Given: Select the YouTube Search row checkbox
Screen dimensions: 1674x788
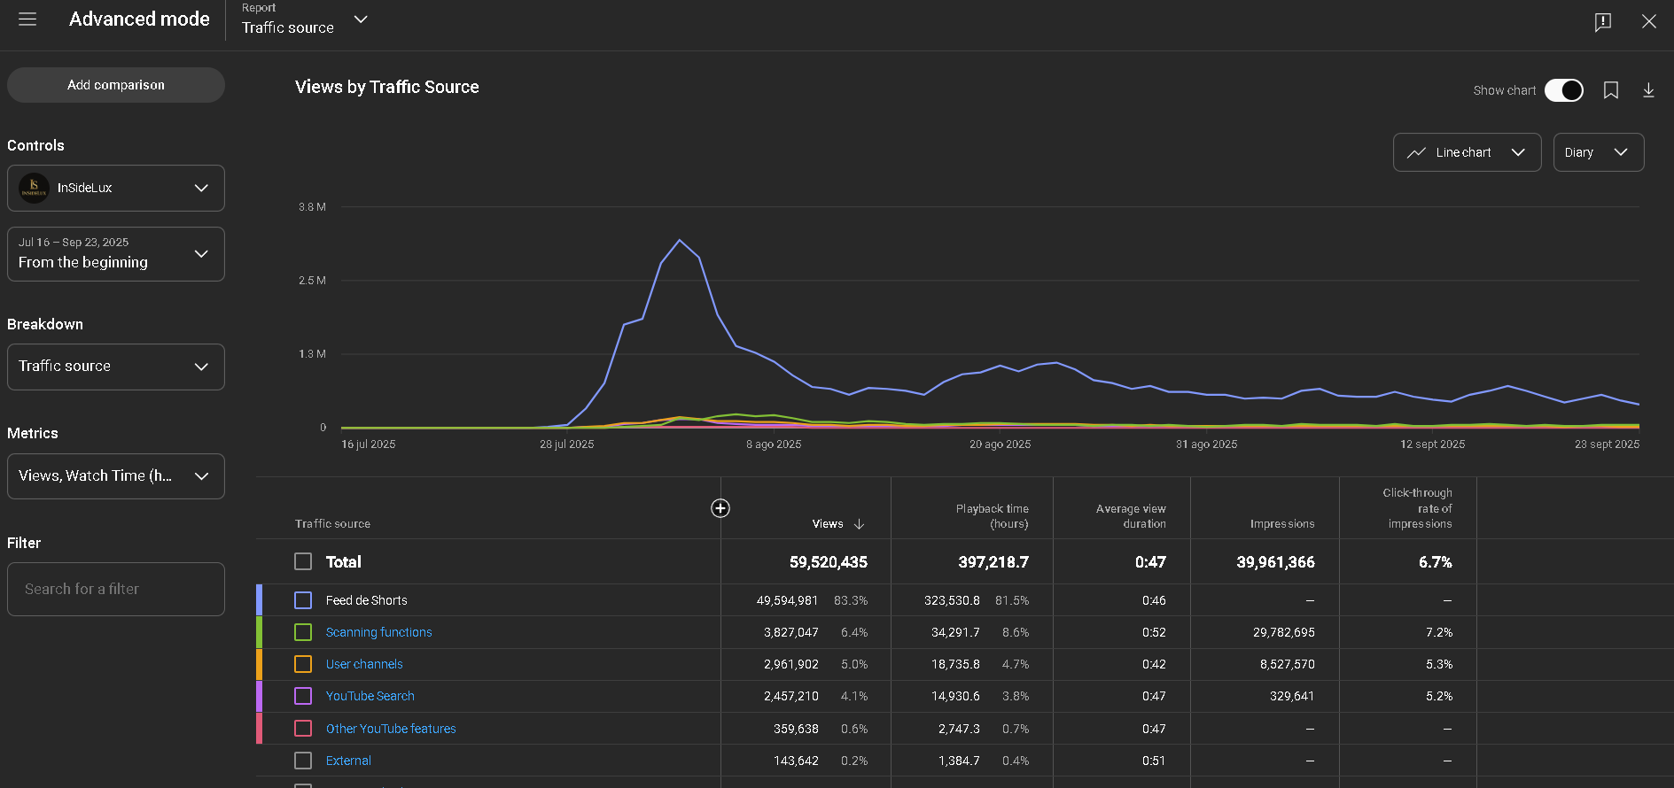Looking at the screenshot, I should pyautogui.click(x=303, y=696).
